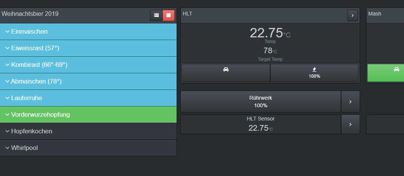This screenshot has width=404, height=176.
Task: Click the HLT Sensor 22.75°C reading
Action: (261, 128)
